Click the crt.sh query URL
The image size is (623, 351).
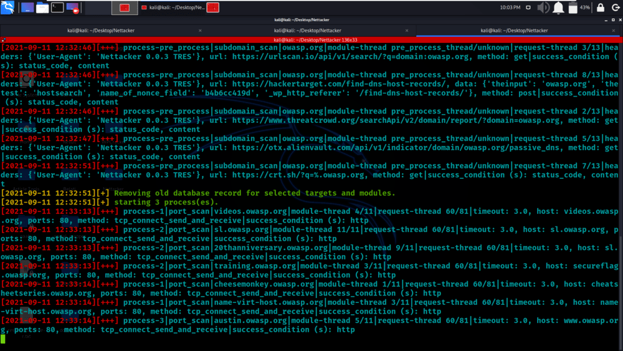[x=298, y=175]
